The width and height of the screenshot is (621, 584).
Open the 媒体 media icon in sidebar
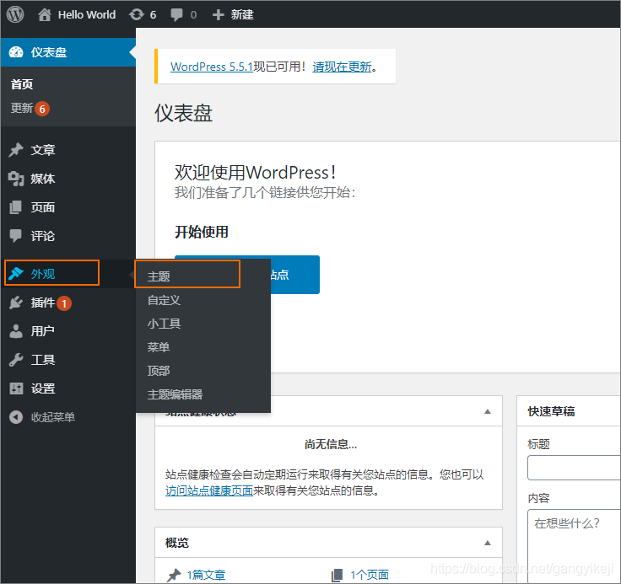pos(16,179)
